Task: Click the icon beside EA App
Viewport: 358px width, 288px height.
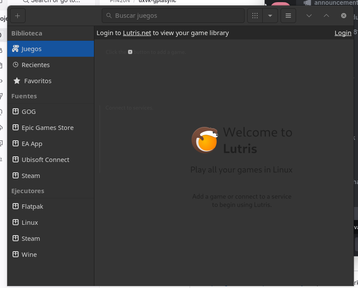Action: click(16, 143)
